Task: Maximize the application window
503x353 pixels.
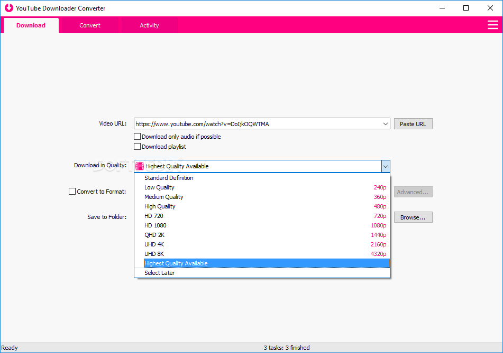Action: click(x=466, y=8)
